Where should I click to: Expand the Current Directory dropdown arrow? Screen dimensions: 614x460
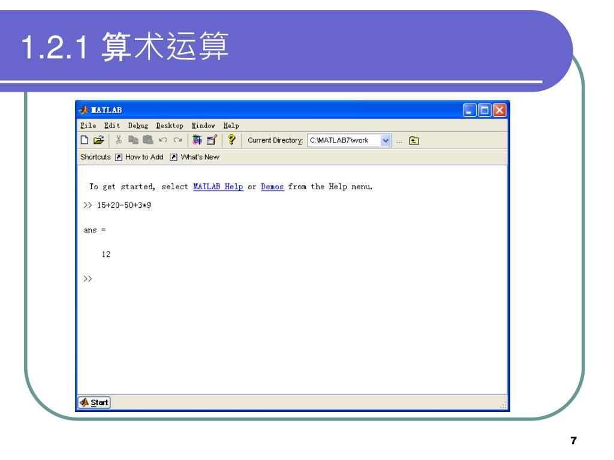click(386, 140)
